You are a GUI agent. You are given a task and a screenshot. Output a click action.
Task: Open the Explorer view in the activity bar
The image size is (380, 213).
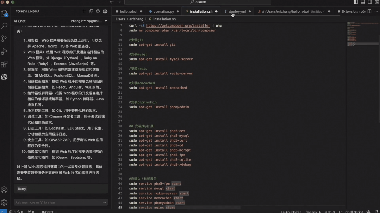click(x=4, y=13)
